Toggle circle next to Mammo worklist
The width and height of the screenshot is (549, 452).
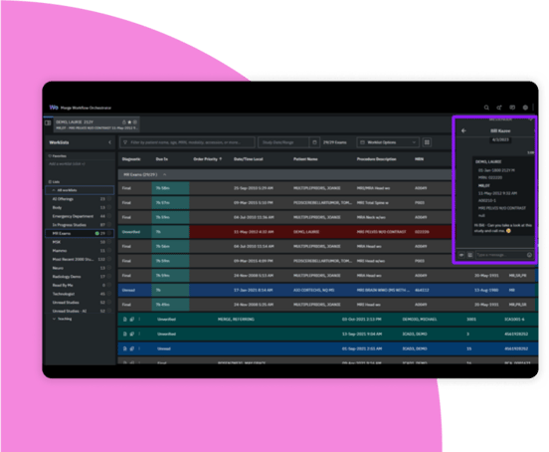point(109,251)
